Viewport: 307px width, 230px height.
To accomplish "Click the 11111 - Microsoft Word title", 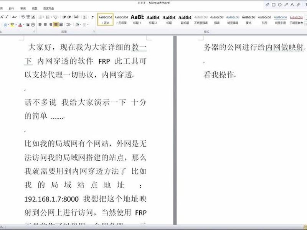I will (153, 3).
